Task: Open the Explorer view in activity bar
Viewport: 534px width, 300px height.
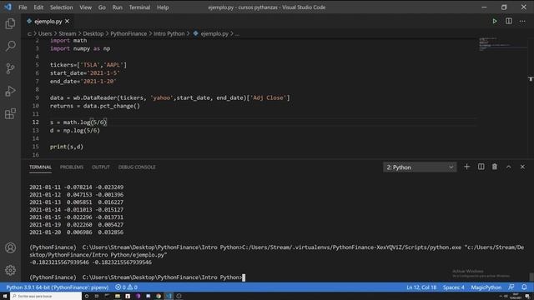Action: (10, 24)
